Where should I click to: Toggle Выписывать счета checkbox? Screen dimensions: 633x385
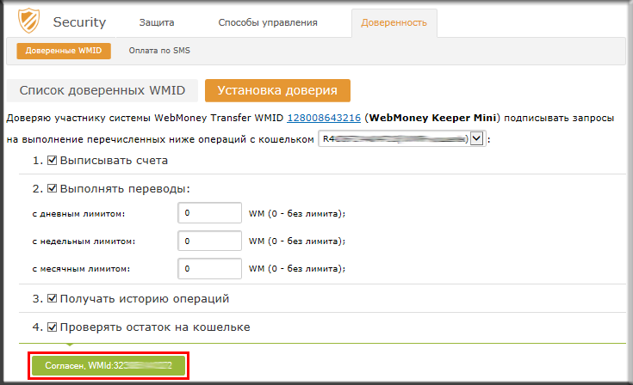pos(52,161)
